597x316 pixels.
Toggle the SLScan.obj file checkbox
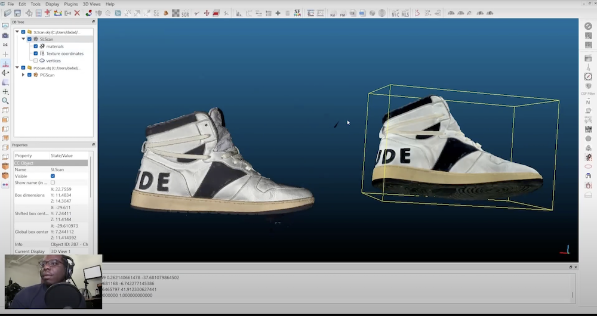(x=23, y=32)
